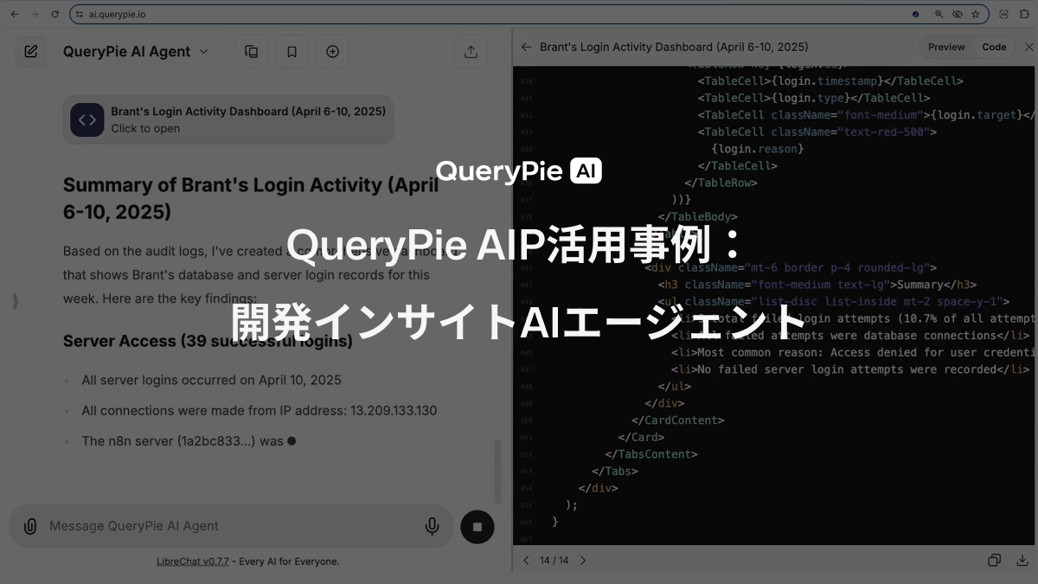Click the </Card> code line
The height and width of the screenshot is (584, 1038).
(641, 437)
